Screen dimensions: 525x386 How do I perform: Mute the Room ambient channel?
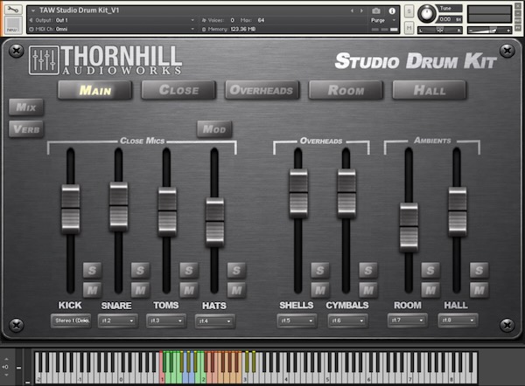pyautogui.click(x=430, y=290)
